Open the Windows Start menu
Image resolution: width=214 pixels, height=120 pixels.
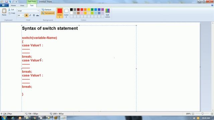point(4,118)
